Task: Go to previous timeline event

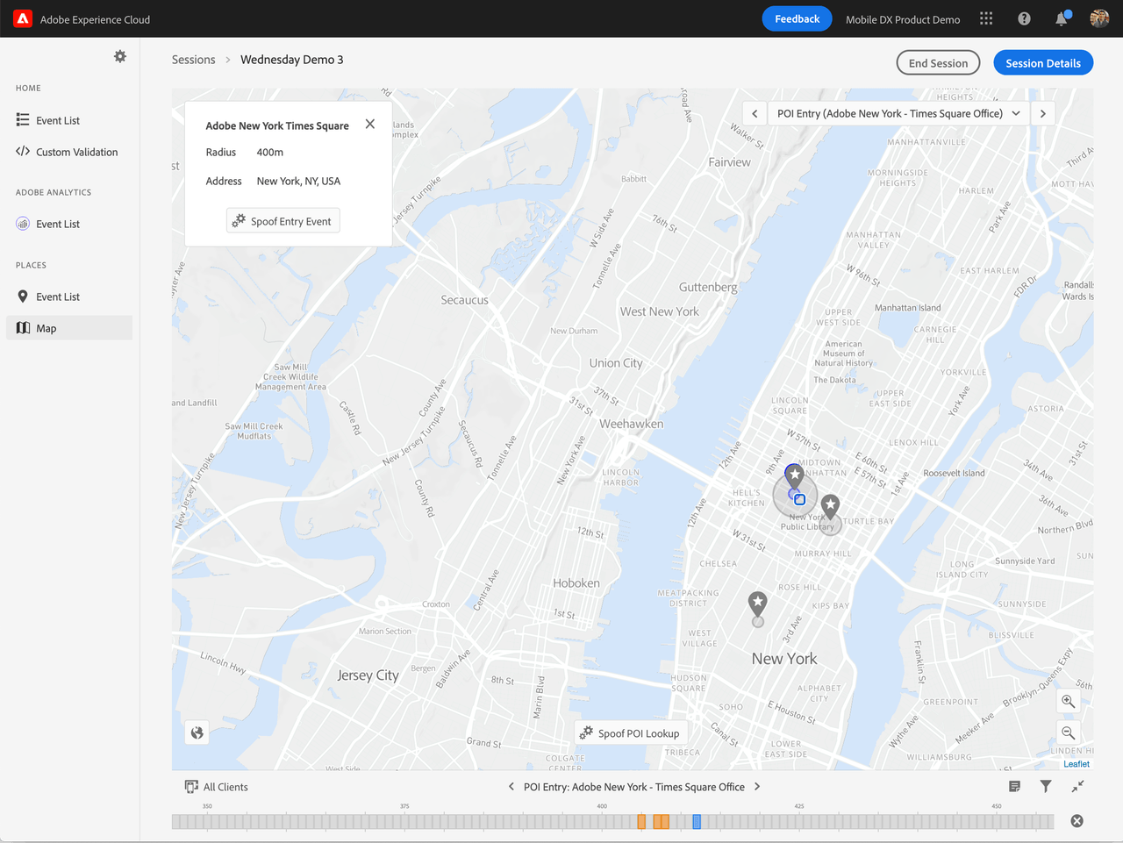Action: pyautogui.click(x=511, y=787)
